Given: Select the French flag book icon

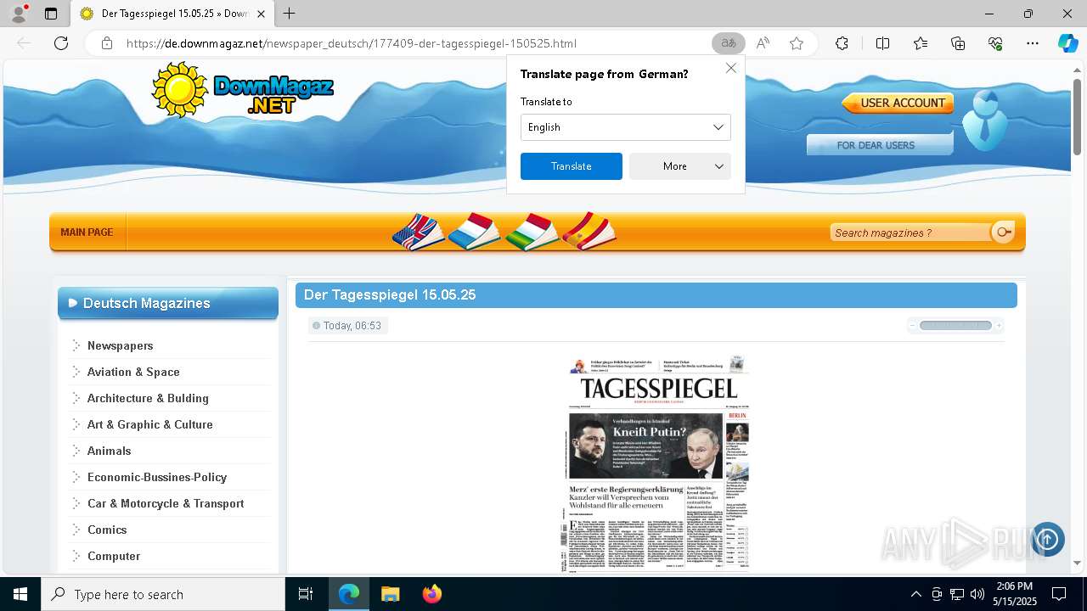Looking at the screenshot, I should click(475, 232).
